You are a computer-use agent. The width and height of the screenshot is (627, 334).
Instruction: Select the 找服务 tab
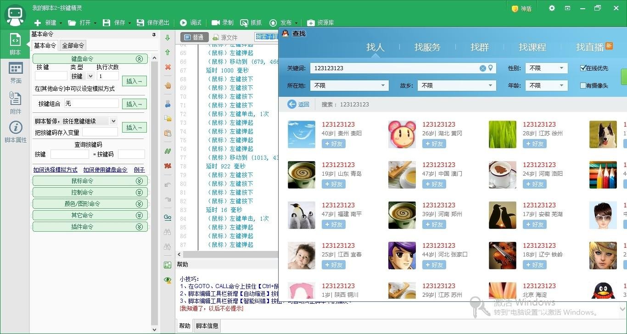pyautogui.click(x=427, y=47)
